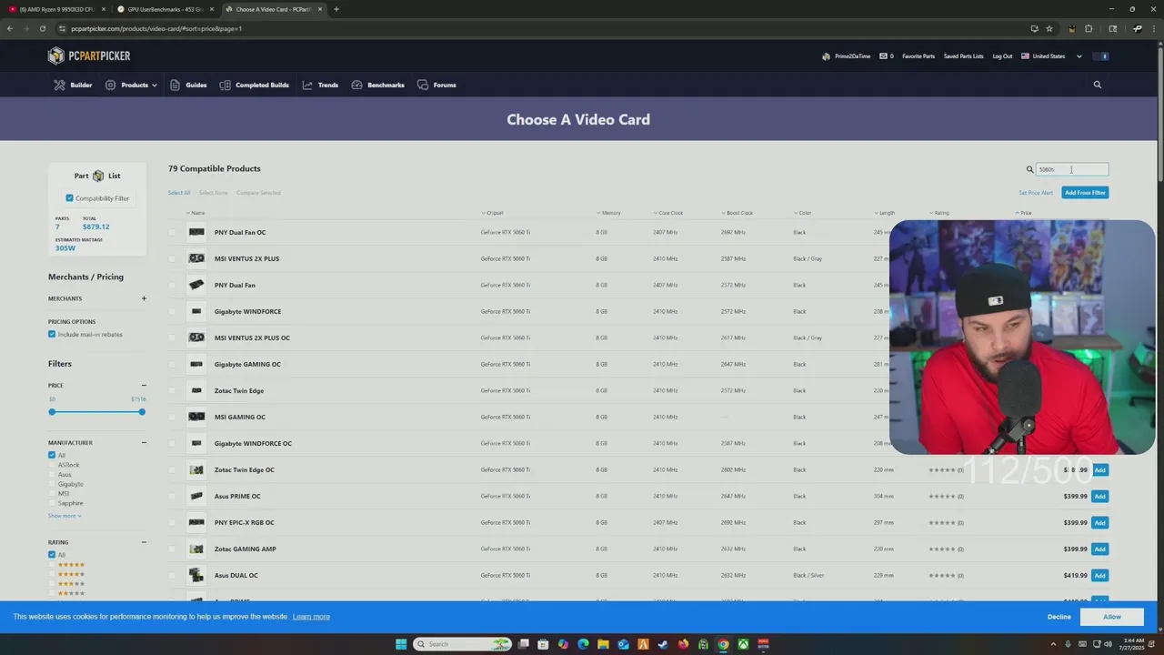1164x655 pixels.
Task: Open the Products dropdown menu
Action: (131, 85)
